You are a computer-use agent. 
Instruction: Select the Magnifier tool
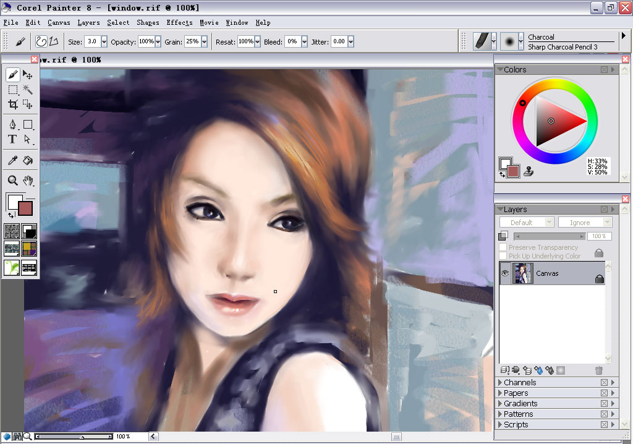click(13, 180)
